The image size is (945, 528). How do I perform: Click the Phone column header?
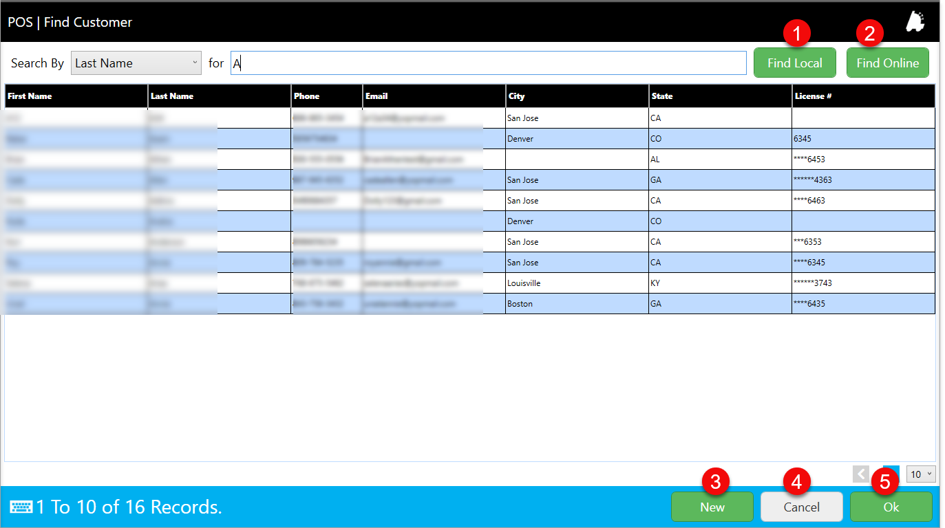(326, 96)
